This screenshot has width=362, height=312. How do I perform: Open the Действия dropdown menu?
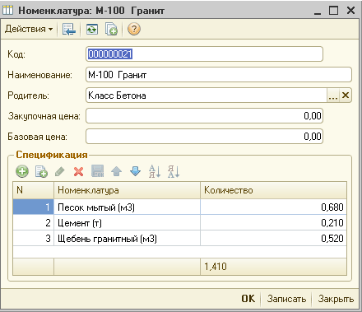(29, 29)
